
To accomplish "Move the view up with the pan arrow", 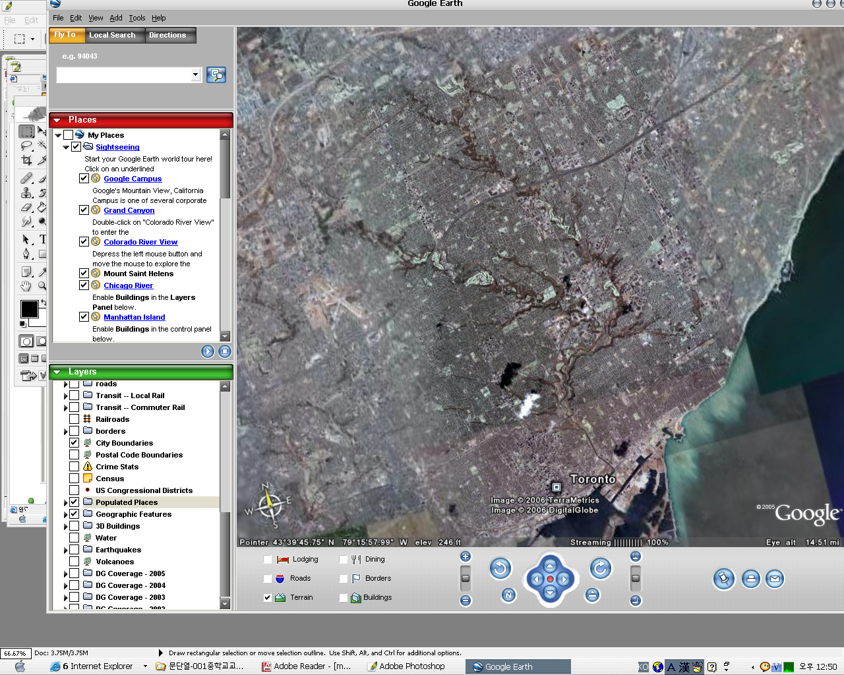I will click(x=550, y=566).
